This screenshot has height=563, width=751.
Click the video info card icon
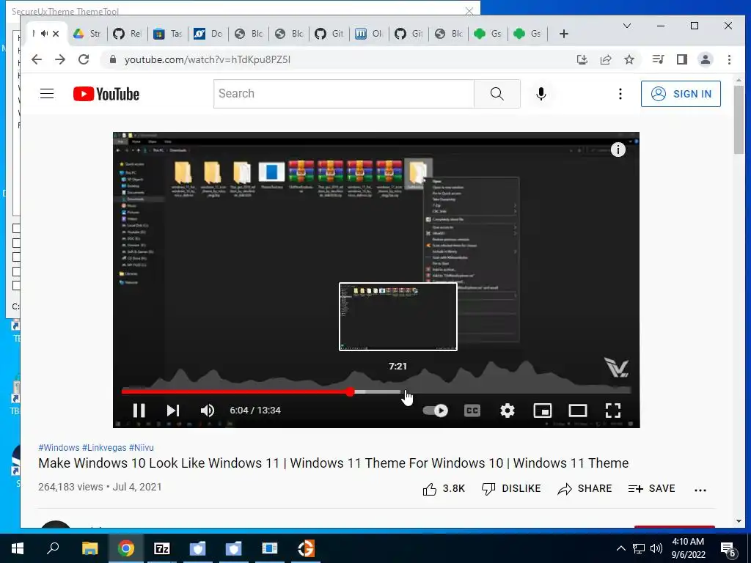point(618,150)
